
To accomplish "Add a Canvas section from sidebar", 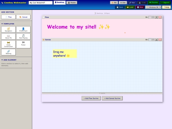I will [23, 17].
